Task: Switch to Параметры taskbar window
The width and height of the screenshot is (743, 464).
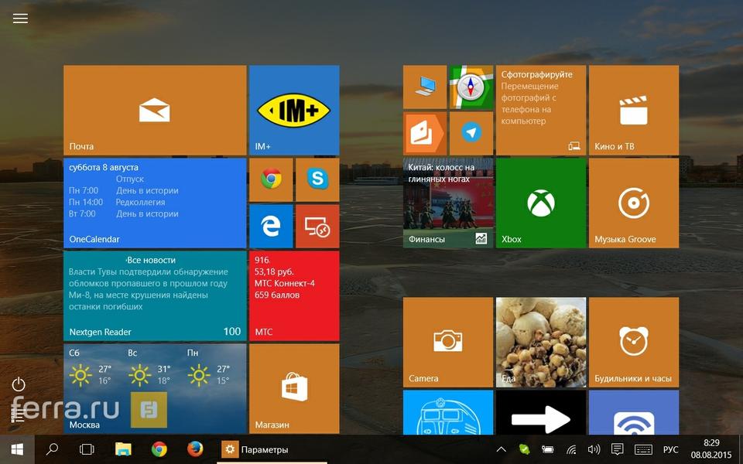Action: (255, 449)
